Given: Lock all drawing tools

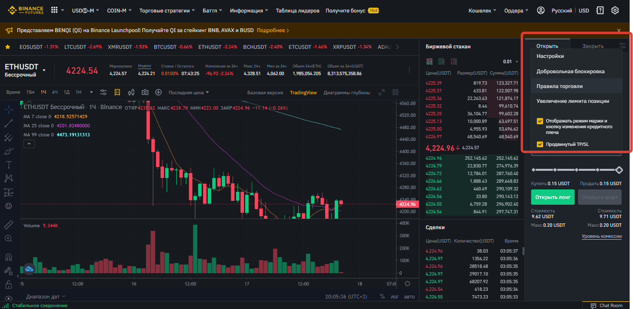Looking at the screenshot, I should tap(9, 285).
